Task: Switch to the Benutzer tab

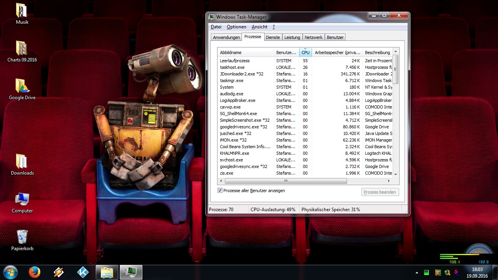Action: pos(335,37)
